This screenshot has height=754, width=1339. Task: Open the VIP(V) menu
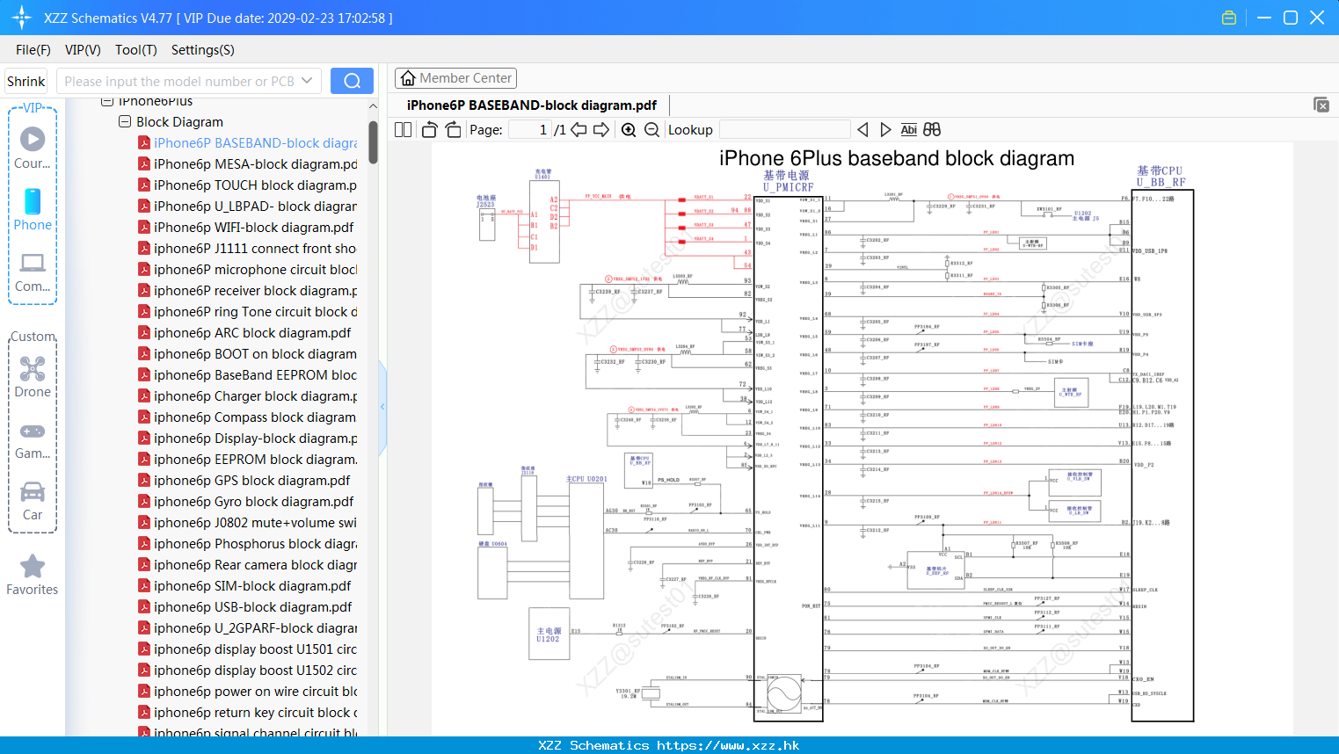83,50
